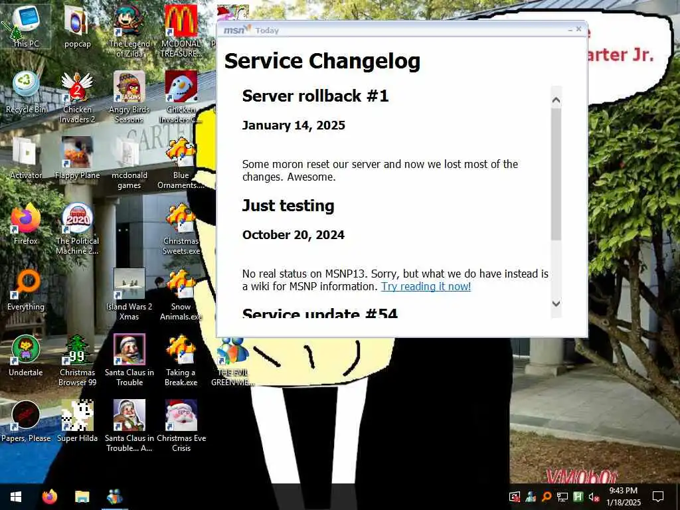
Task: Click the 'Service Changelog' title
Action: [x=322, y=61]
